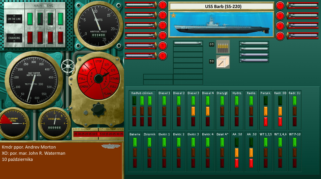Click the green Baterie status light
321x179 pixels.
[x=135, y=142]
